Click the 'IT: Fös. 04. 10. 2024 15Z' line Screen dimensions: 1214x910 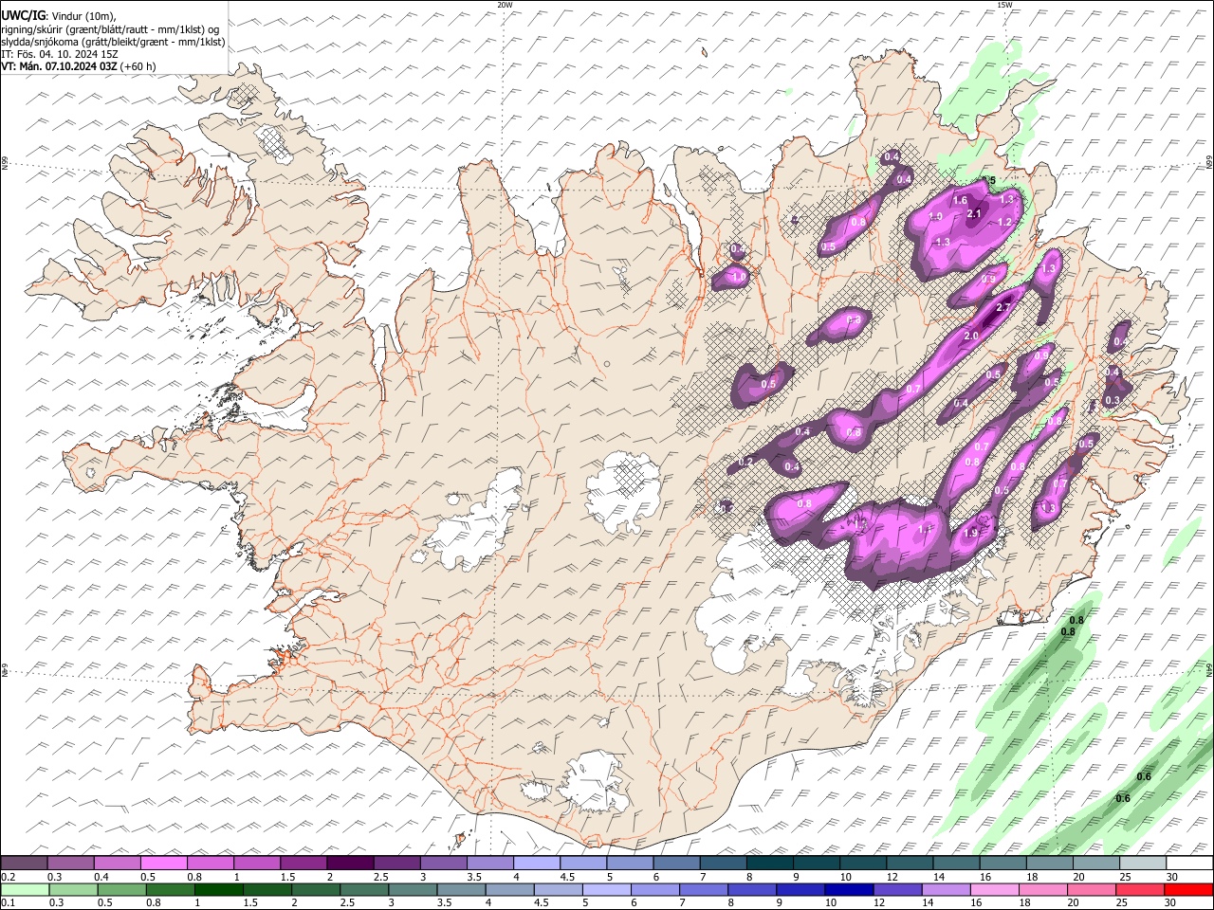60,54
